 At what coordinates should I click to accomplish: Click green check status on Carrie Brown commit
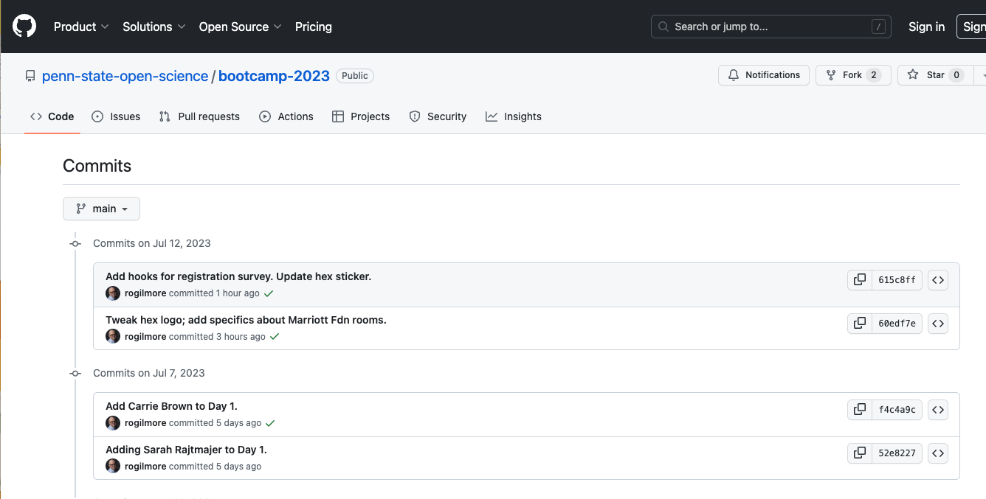pos(270,423)
